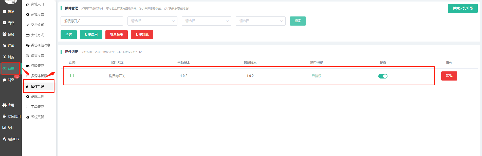The width and height of the screenshot is (482, 156).
Task: Click the 订单 shopping cart icon
Action: pos(4,46)
